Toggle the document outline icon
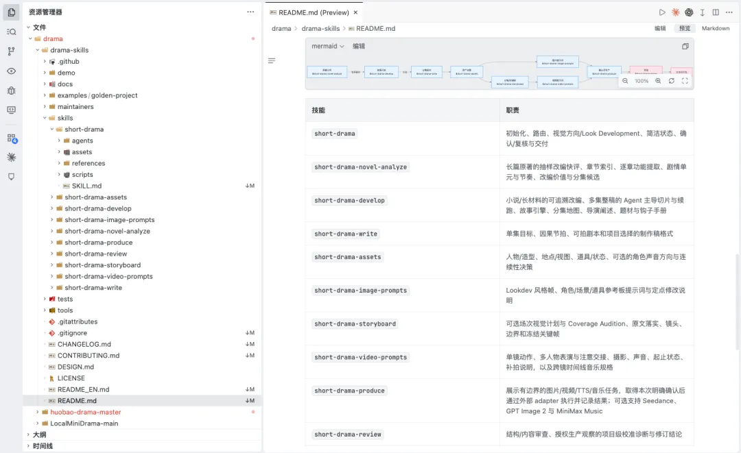 pos(272,60)
